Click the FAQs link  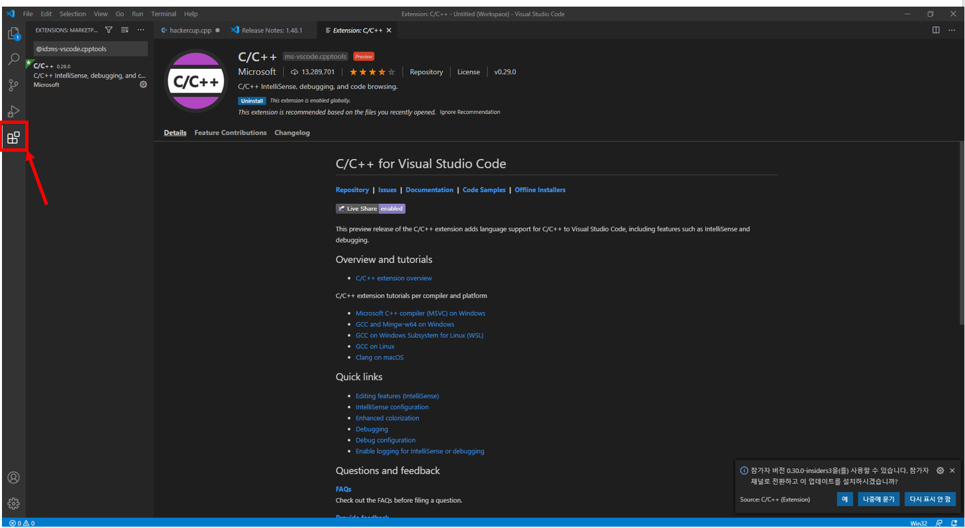pos(344,489)
